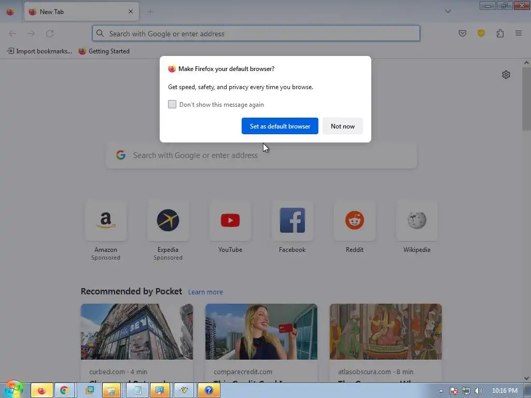Click the Not now button

coord(343,126)
